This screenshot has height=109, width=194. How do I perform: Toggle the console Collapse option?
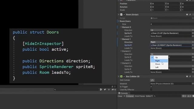(x=130, y=96)
